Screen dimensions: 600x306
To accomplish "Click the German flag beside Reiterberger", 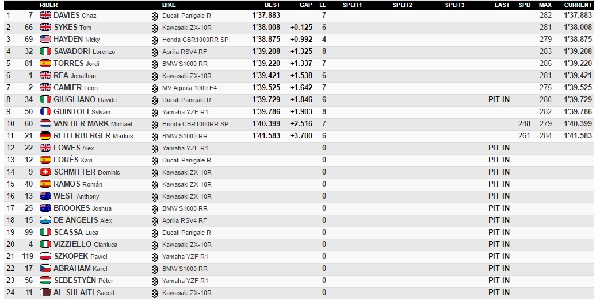I will 45,136.
